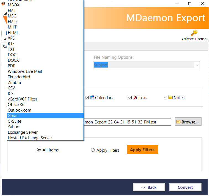Select MHT output format

tap(45, 27)
